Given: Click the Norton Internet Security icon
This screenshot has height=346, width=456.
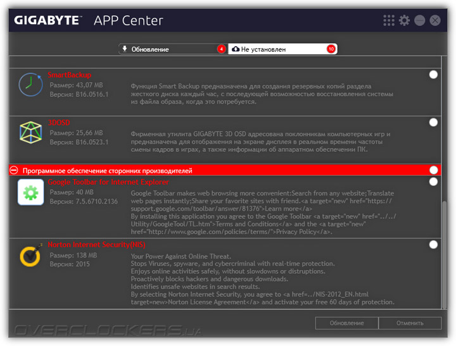Looking at the screenshot, I should pyautogui.click(x=30, y=256).
